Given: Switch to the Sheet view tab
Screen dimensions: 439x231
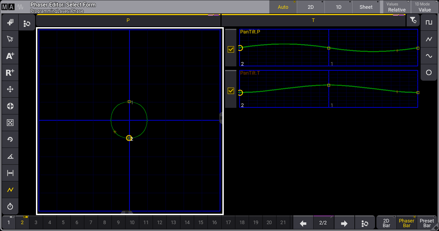Looking at the screenshot, I should point(366,7).
